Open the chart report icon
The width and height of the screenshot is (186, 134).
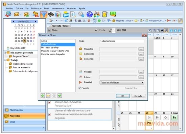click(58, 14)
